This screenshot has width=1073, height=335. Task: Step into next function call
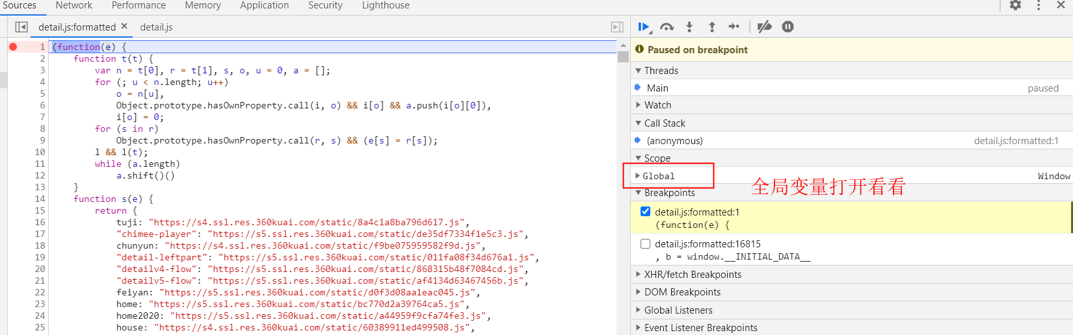point(689,27)
